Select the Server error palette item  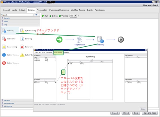[27, 47]
